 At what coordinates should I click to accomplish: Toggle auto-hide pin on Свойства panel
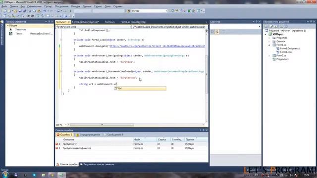point(257,22)
